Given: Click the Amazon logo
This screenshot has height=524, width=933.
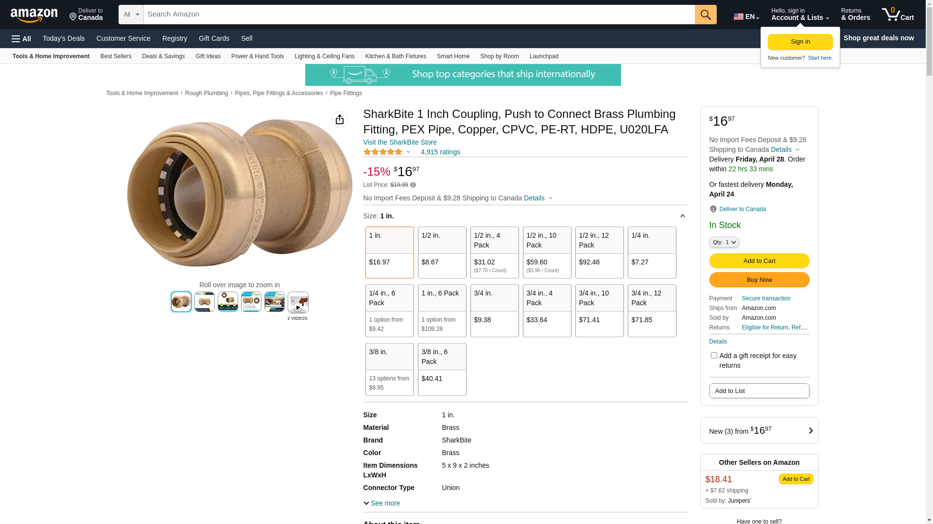Looking at the screenshot, I should click(34, 16).
